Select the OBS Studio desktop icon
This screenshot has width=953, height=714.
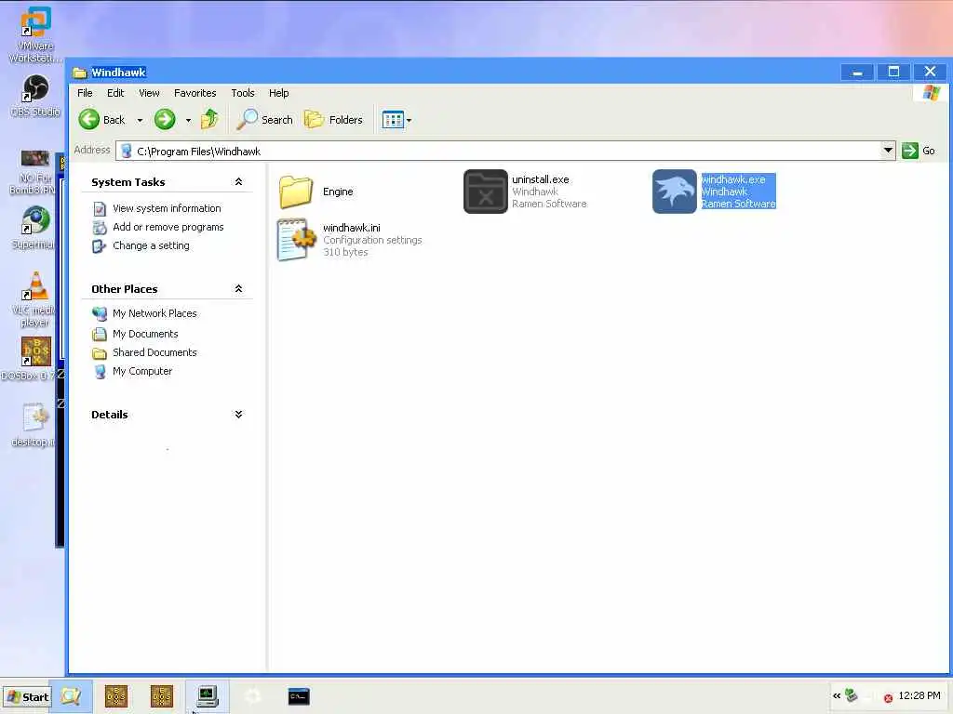tap(35, 88)
